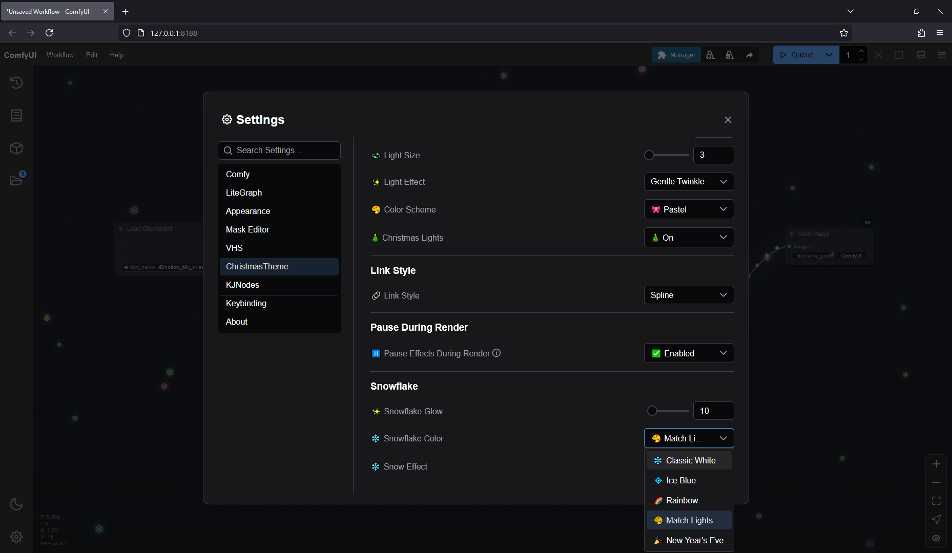Screen dimensions: 952x553
Task: Bookmark this page star icon
Action: 844,33
